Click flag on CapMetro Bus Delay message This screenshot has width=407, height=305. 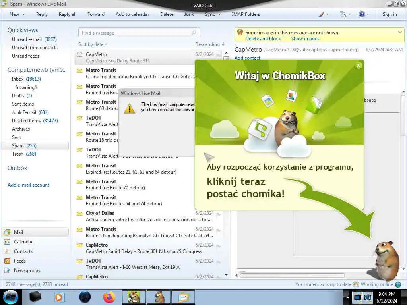pos(218,55)
